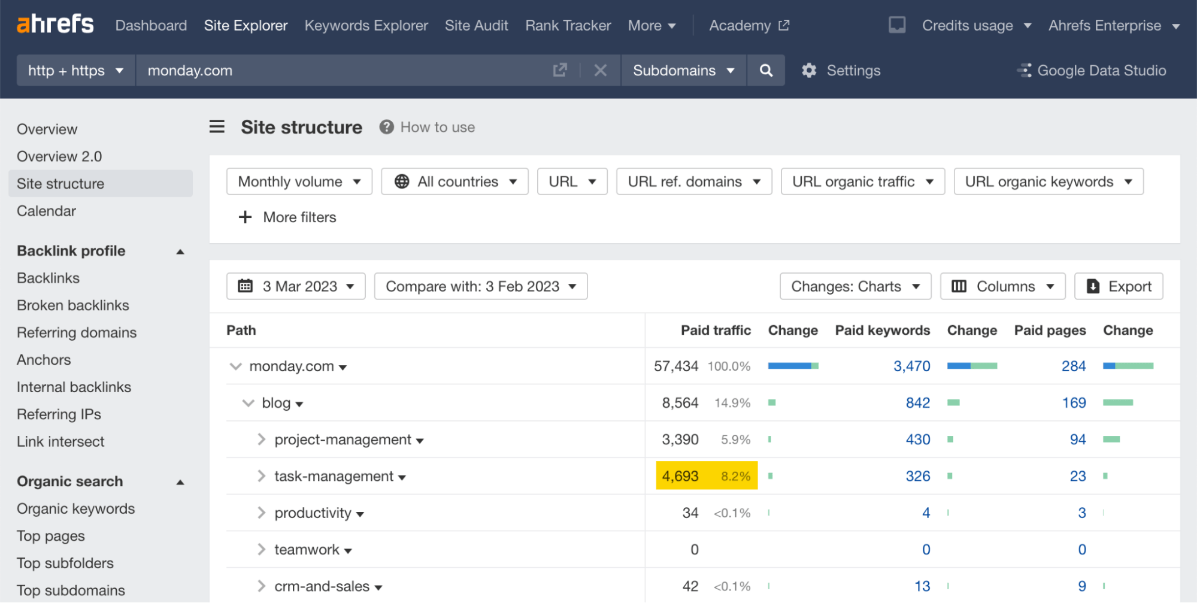
Task: Open the Site Audit menu item
Action: (x=476, y=25)
